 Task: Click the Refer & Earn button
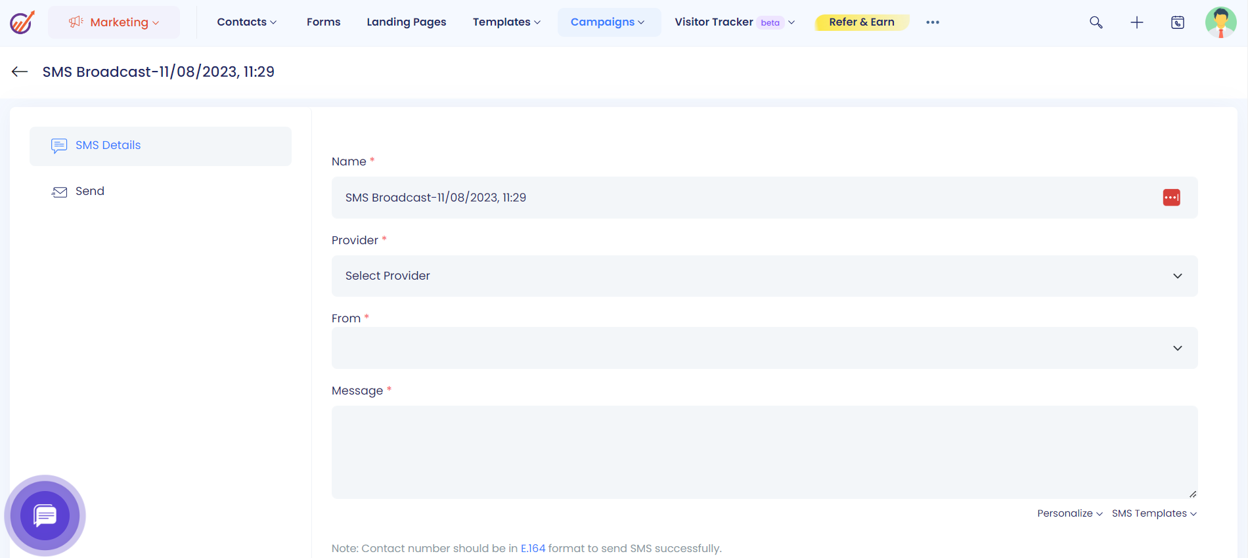[861, 22]
